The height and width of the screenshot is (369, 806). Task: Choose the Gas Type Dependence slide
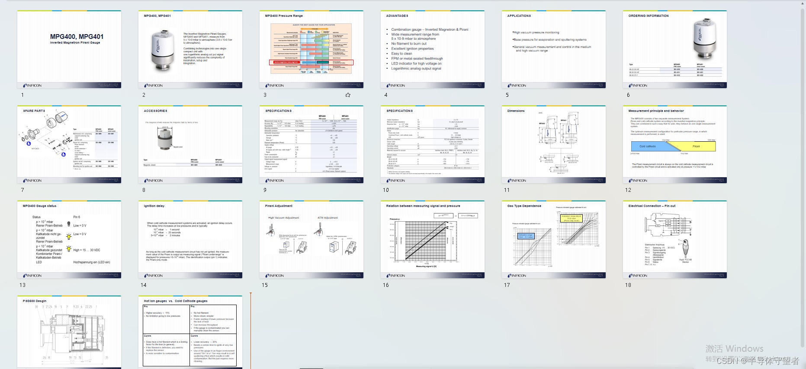click(554, 239)
